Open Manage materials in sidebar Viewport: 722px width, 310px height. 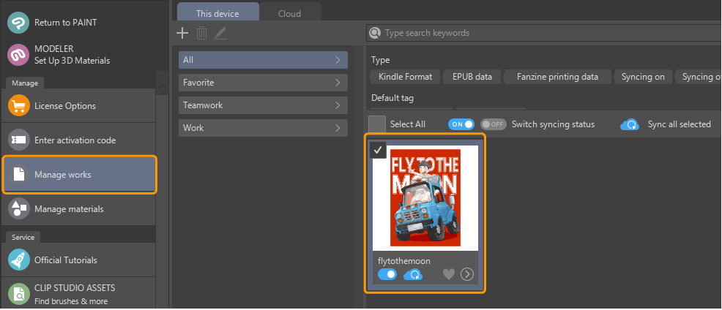tap(78, 209)
